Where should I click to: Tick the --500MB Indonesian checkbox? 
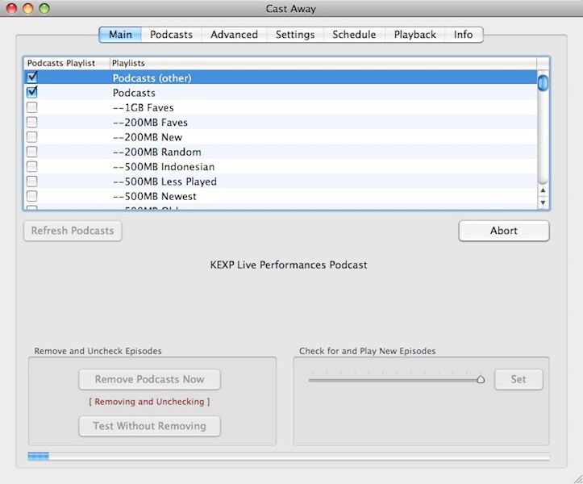(32, 167)
